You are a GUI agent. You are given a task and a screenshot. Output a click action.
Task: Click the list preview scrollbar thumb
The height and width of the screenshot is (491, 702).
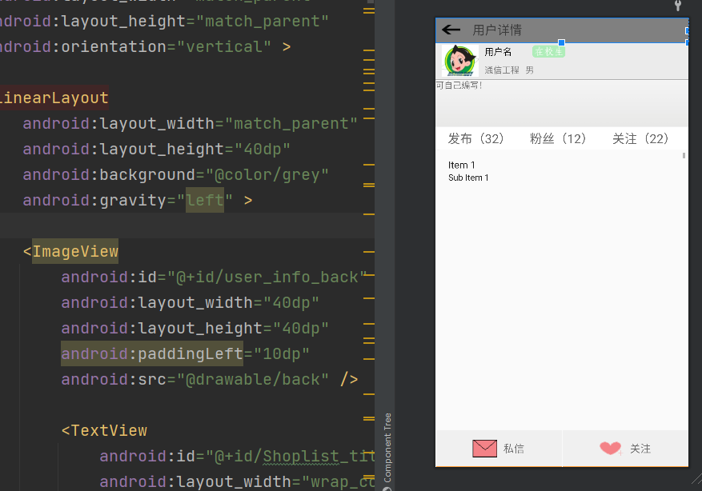point(684,156)
